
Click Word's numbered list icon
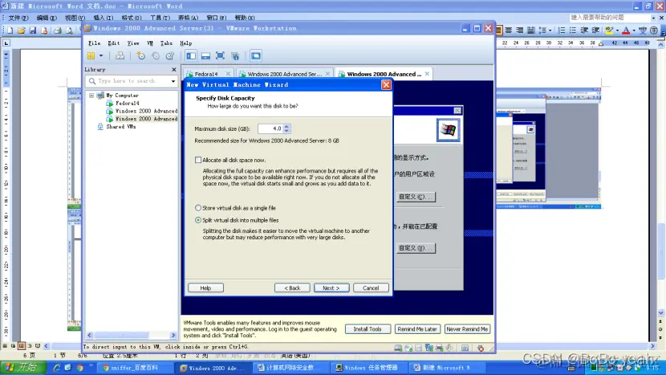pos(562,31)
